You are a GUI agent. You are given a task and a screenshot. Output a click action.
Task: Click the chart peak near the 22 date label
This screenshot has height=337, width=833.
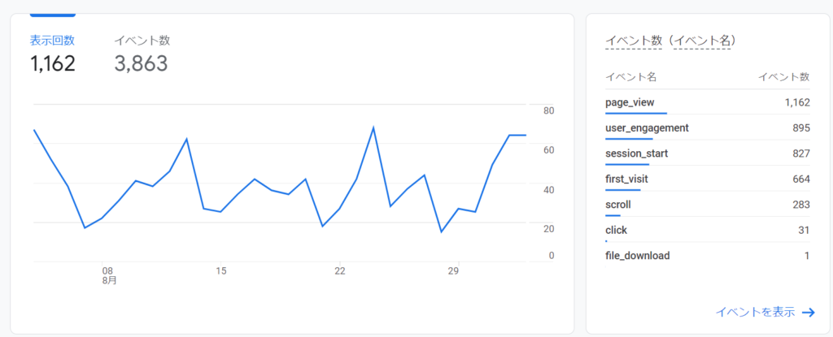[373, 127]
